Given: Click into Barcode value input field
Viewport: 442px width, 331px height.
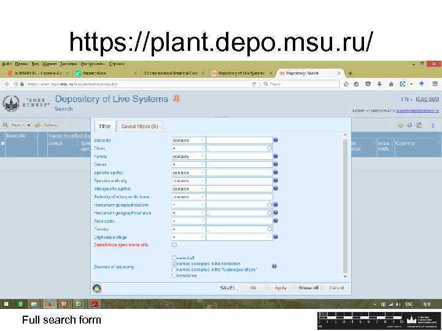Looking at the screenshot, I should [x=239, y=140].
